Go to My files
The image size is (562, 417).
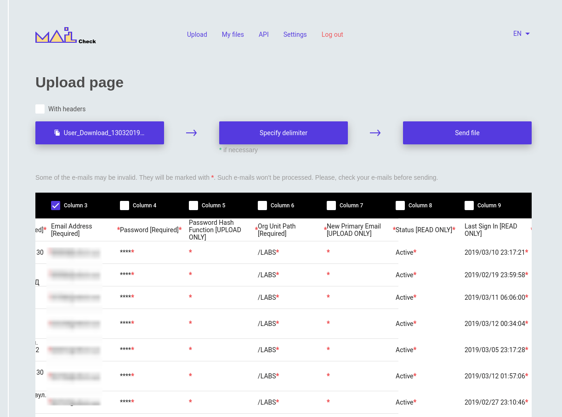point(233,34)
